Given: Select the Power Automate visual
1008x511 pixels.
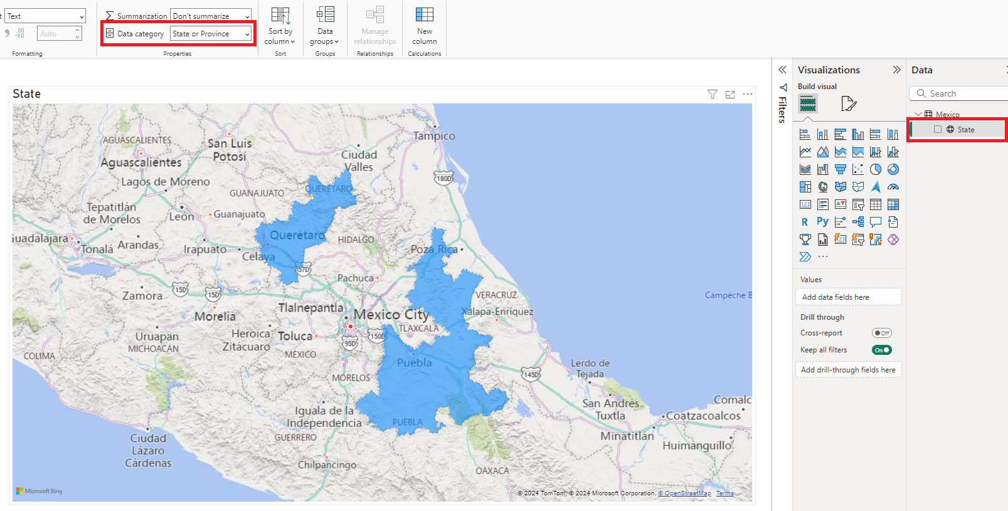Looking at the screenshot, I should click(x=805, y=257).
